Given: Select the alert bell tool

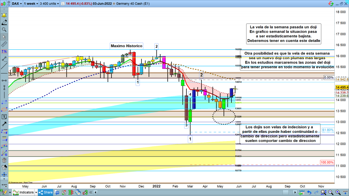Looking at the screenshot, I should [x=4, y=15].
